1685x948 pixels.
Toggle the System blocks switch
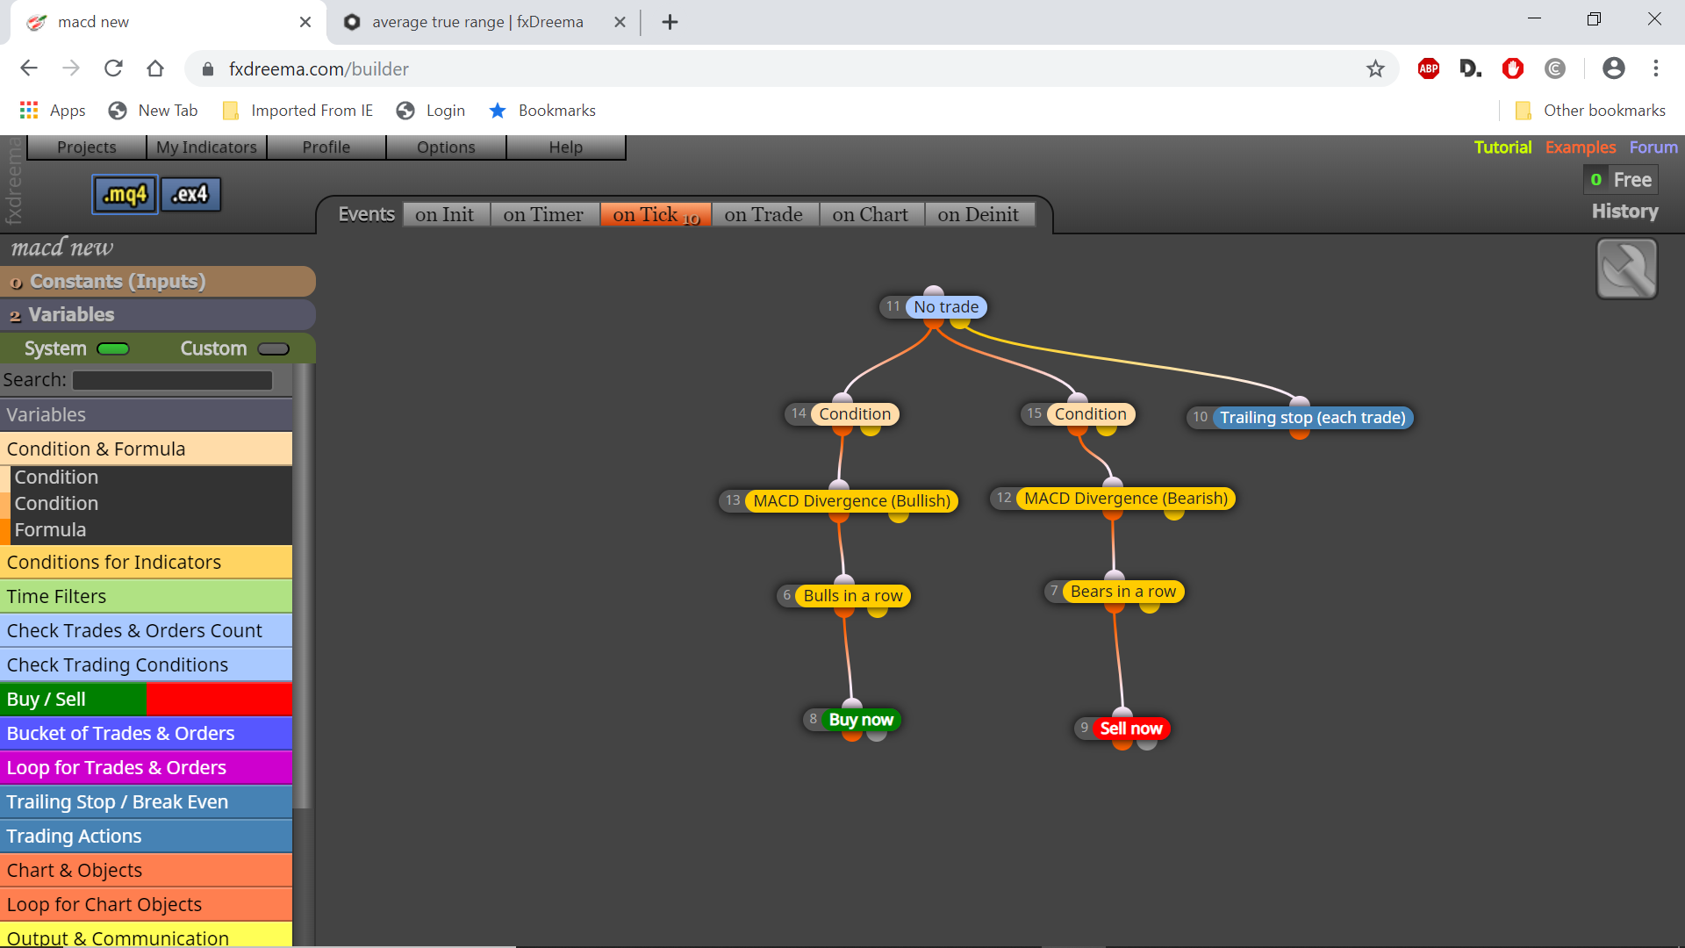(113, 348)
